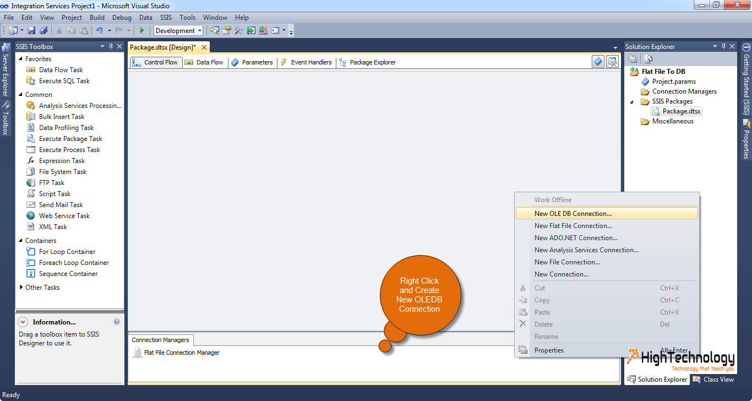752x401 pixels.
Task: Open the Getting Started (SSIS) side tab
Action: coord(746,79)
